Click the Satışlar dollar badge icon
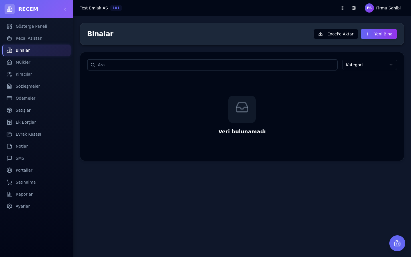 9,110
